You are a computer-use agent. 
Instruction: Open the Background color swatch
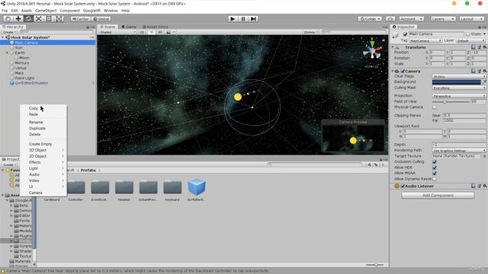click(x=456, y=82)
